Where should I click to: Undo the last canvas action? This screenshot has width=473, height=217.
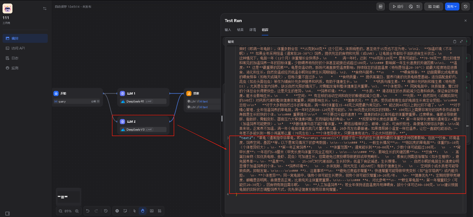click(88, 211)
